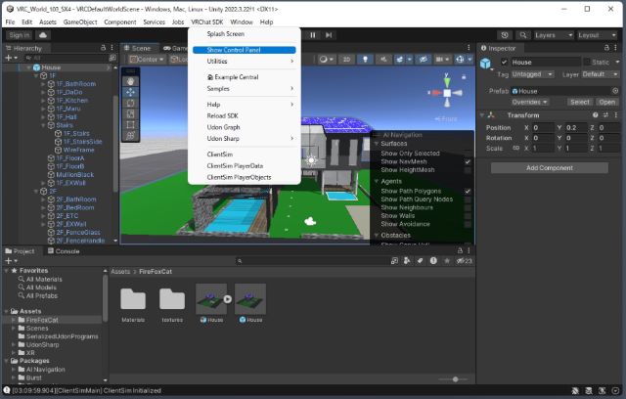Click the prefab Select button
This screenshot has width=626, height=399.
tap(580, 102)
